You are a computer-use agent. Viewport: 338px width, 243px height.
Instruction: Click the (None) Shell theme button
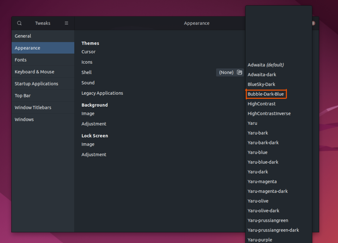(226, 72)
